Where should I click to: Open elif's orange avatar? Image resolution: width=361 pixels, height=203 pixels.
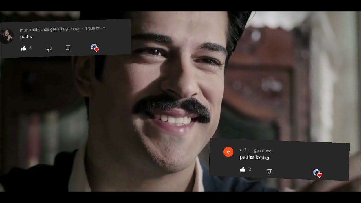click(228, 152)
